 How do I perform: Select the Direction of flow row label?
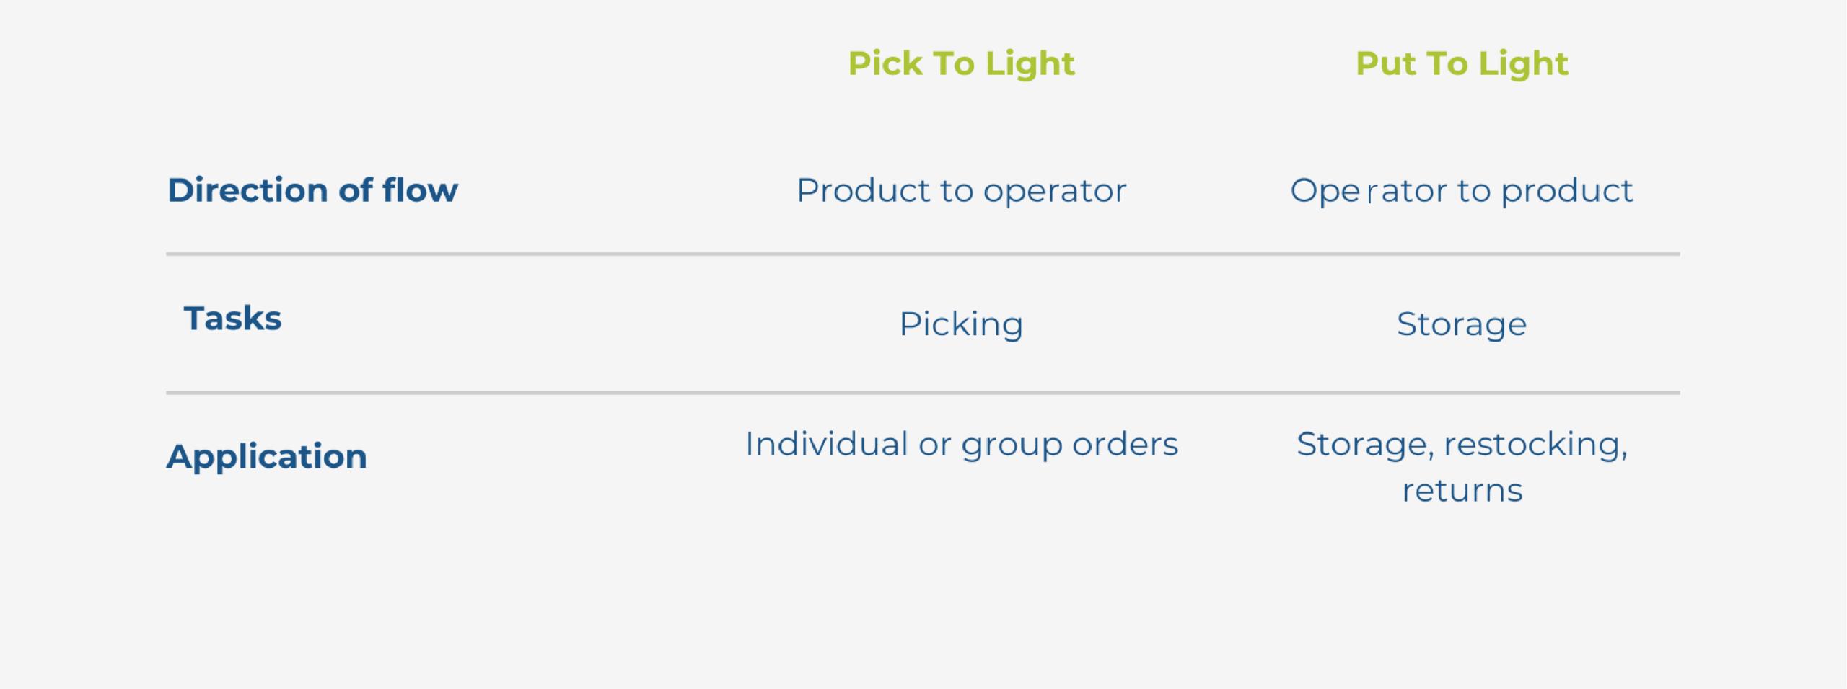tap(312, 190)
